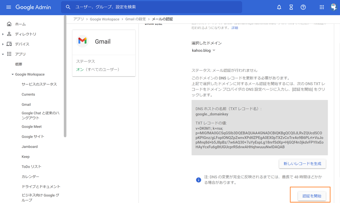Open デバイス in the sidebar
Image resolution: width=340 pixels, height=203 pixels.
coord(22,44)
